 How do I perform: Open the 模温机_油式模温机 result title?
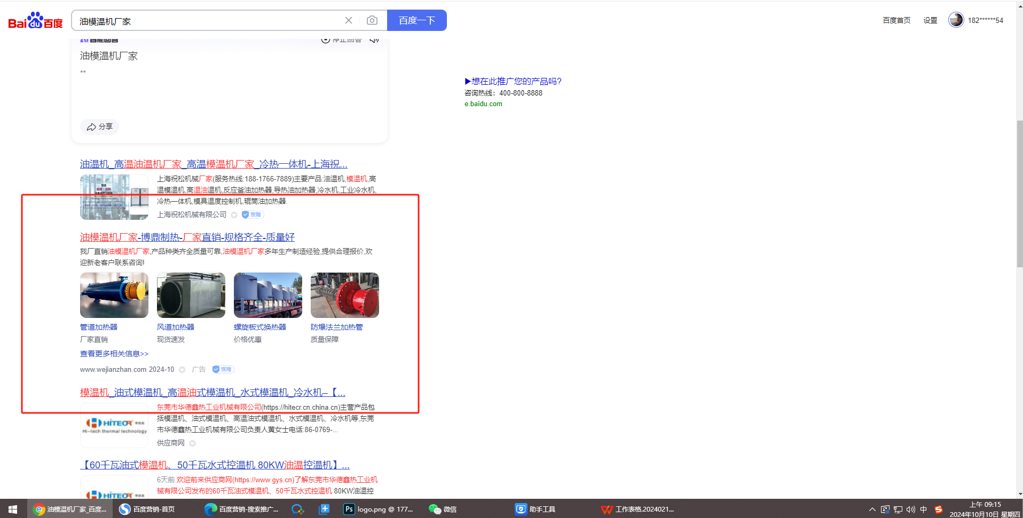(213, 392)
